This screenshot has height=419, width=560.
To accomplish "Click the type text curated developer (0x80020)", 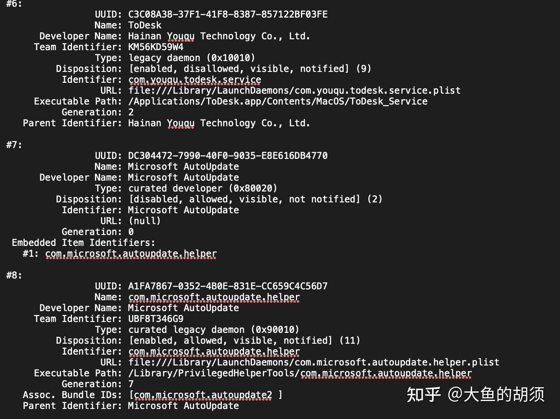I will point(203,188).
